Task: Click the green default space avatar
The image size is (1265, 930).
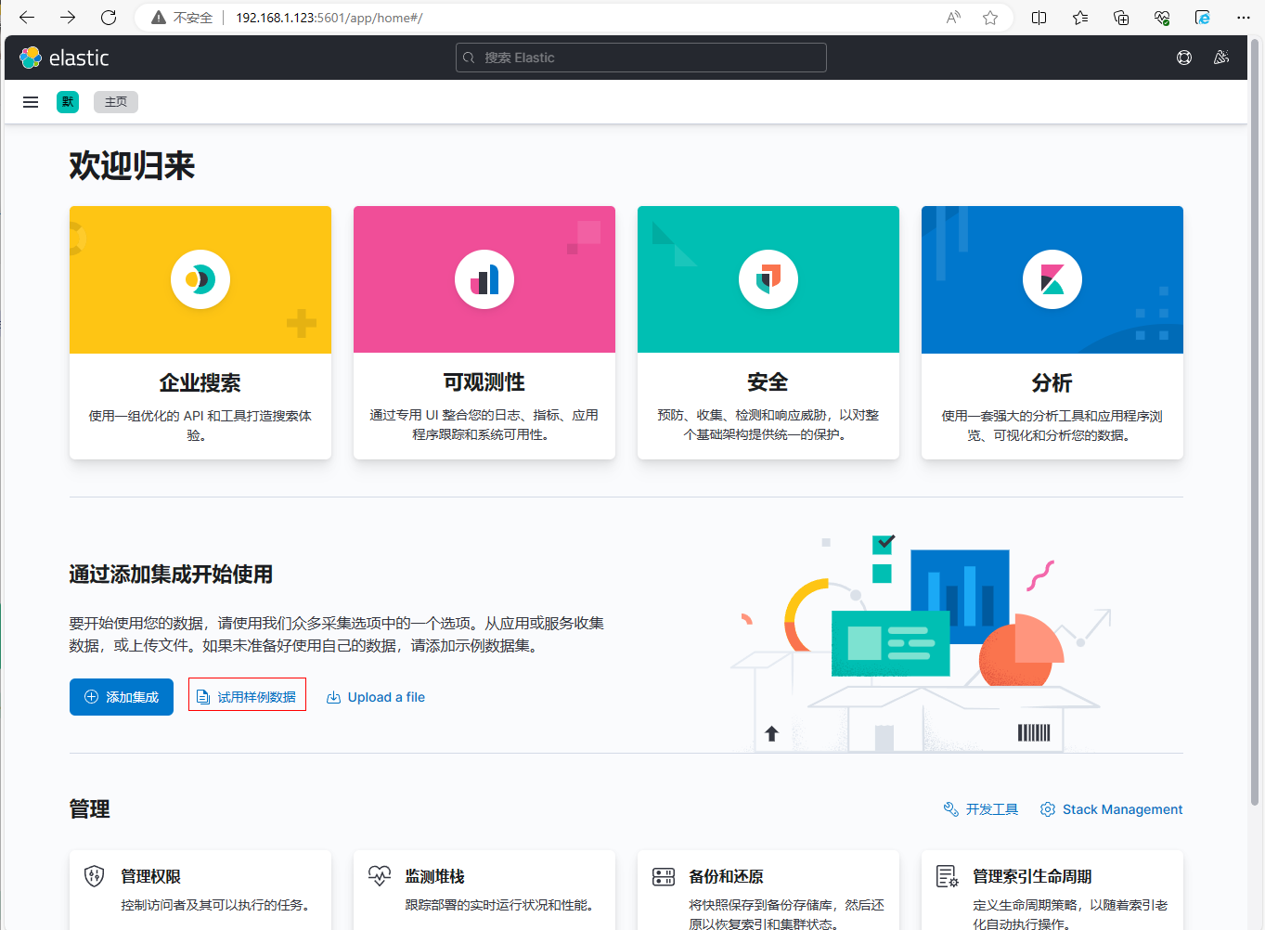Action: 68,102
